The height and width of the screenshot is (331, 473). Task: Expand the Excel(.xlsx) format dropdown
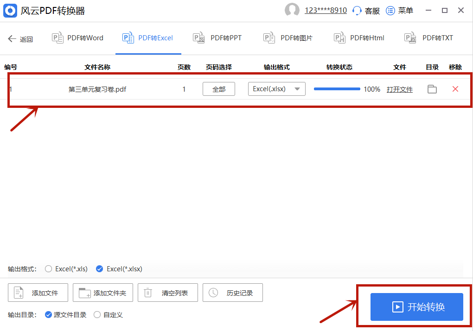click(x=297, y=89)
